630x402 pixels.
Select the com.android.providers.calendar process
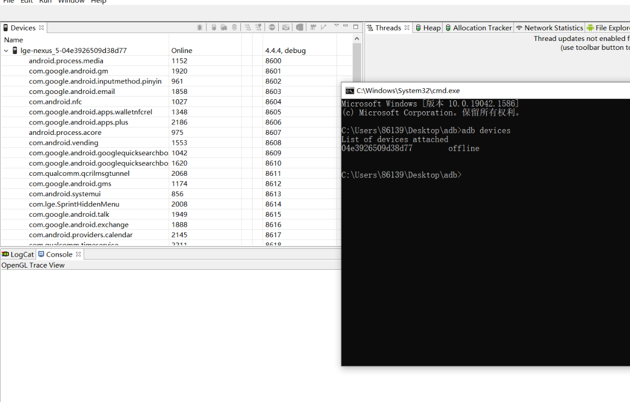pyautogui.click(x=81, y=235)
